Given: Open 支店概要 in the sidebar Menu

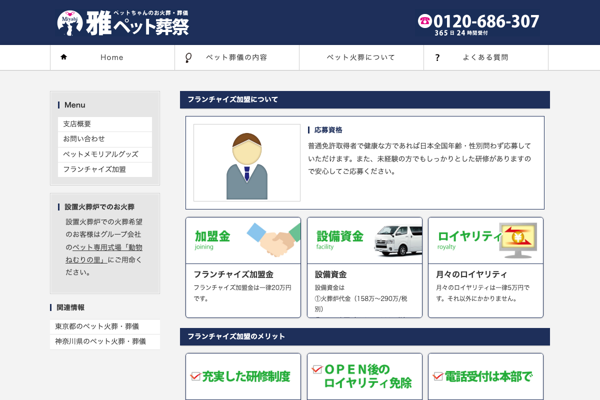Looking at the screenshot, I should tap(105, 124).
